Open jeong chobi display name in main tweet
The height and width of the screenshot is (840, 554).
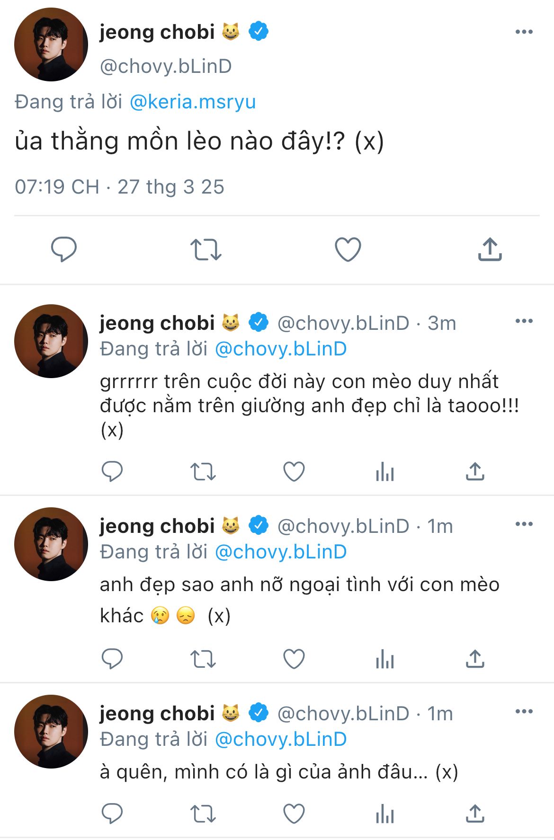tap(157, 32)
